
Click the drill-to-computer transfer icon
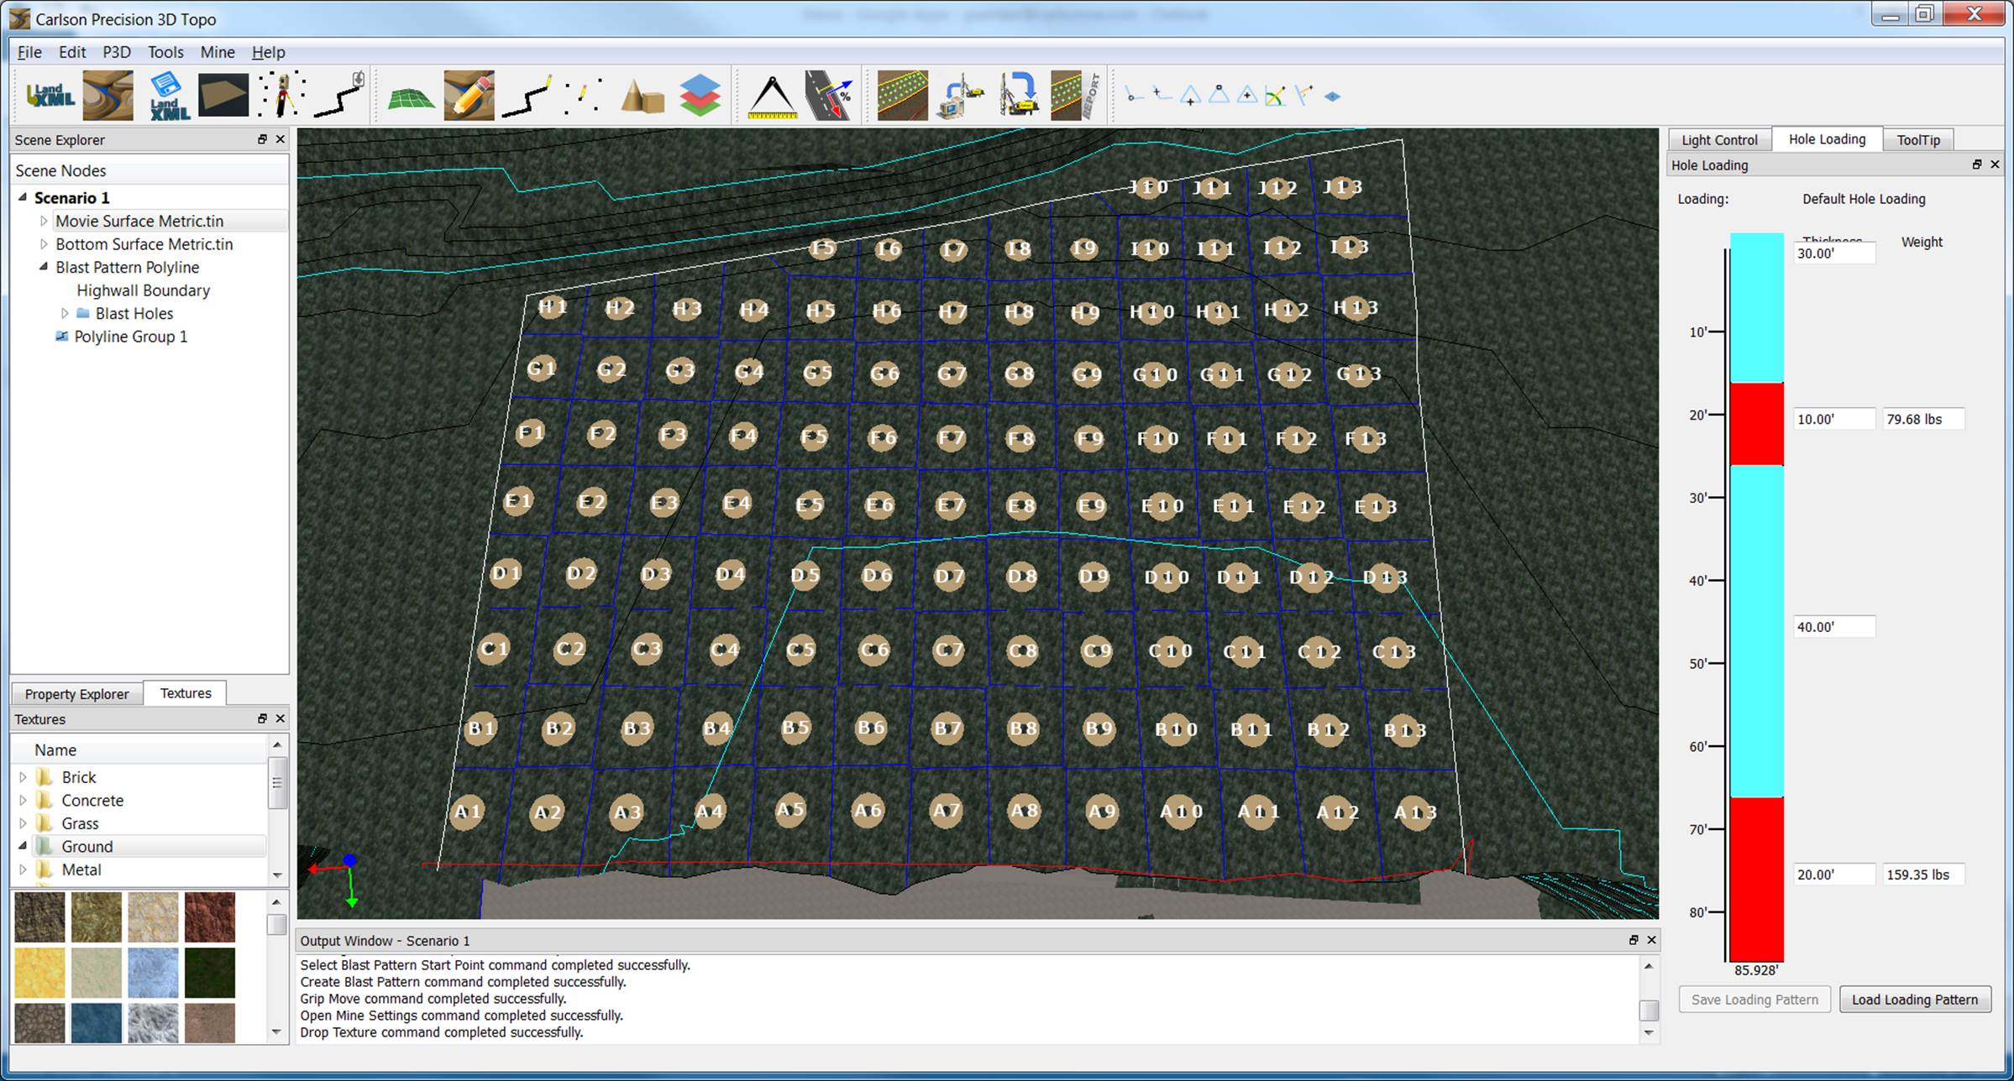click(960, 96)
